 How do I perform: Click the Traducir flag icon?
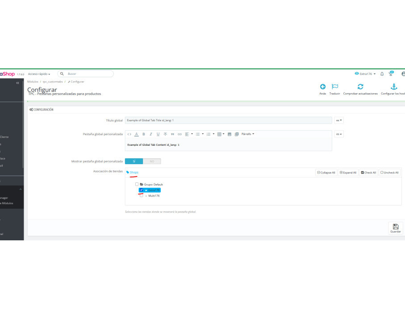point(335,87)
